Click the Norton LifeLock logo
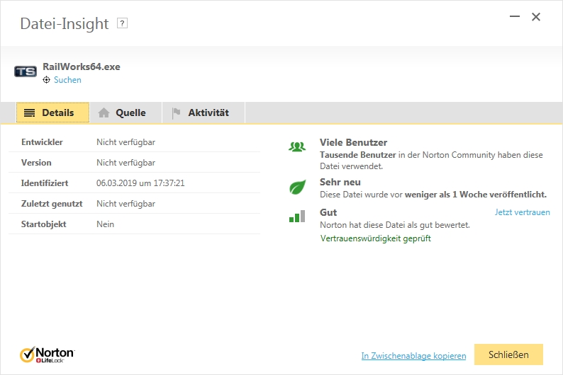 47,354
